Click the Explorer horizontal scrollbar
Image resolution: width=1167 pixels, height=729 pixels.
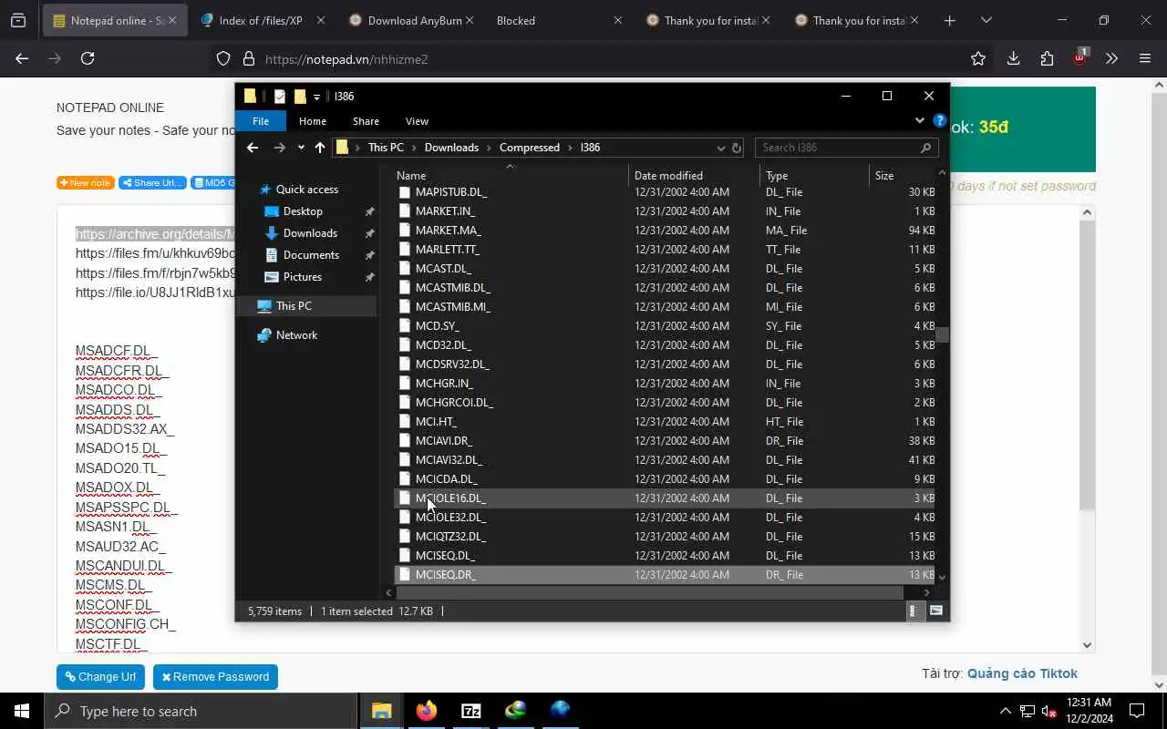click(649, 592)
